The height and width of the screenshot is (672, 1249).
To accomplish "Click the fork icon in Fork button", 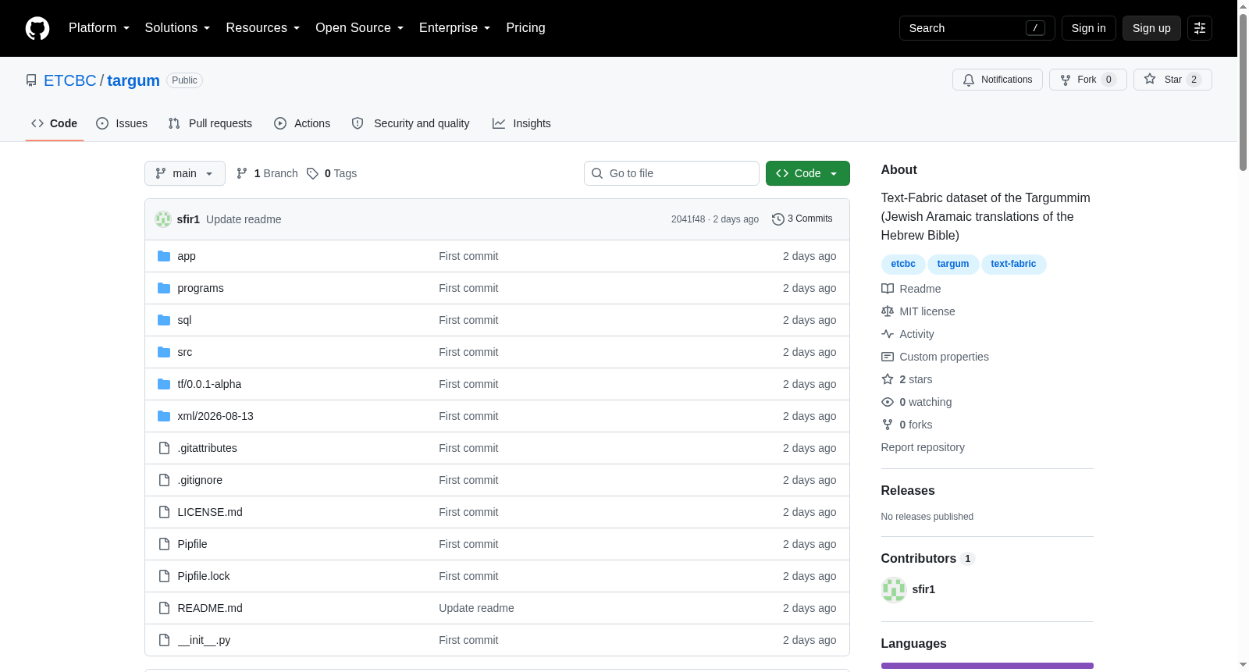I will 1066,80.
